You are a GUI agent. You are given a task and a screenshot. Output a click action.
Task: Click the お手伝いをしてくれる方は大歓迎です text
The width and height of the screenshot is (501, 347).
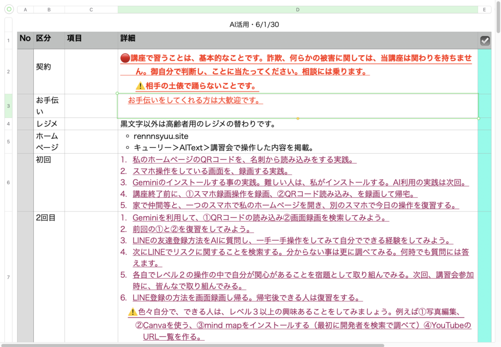point(195,101)
